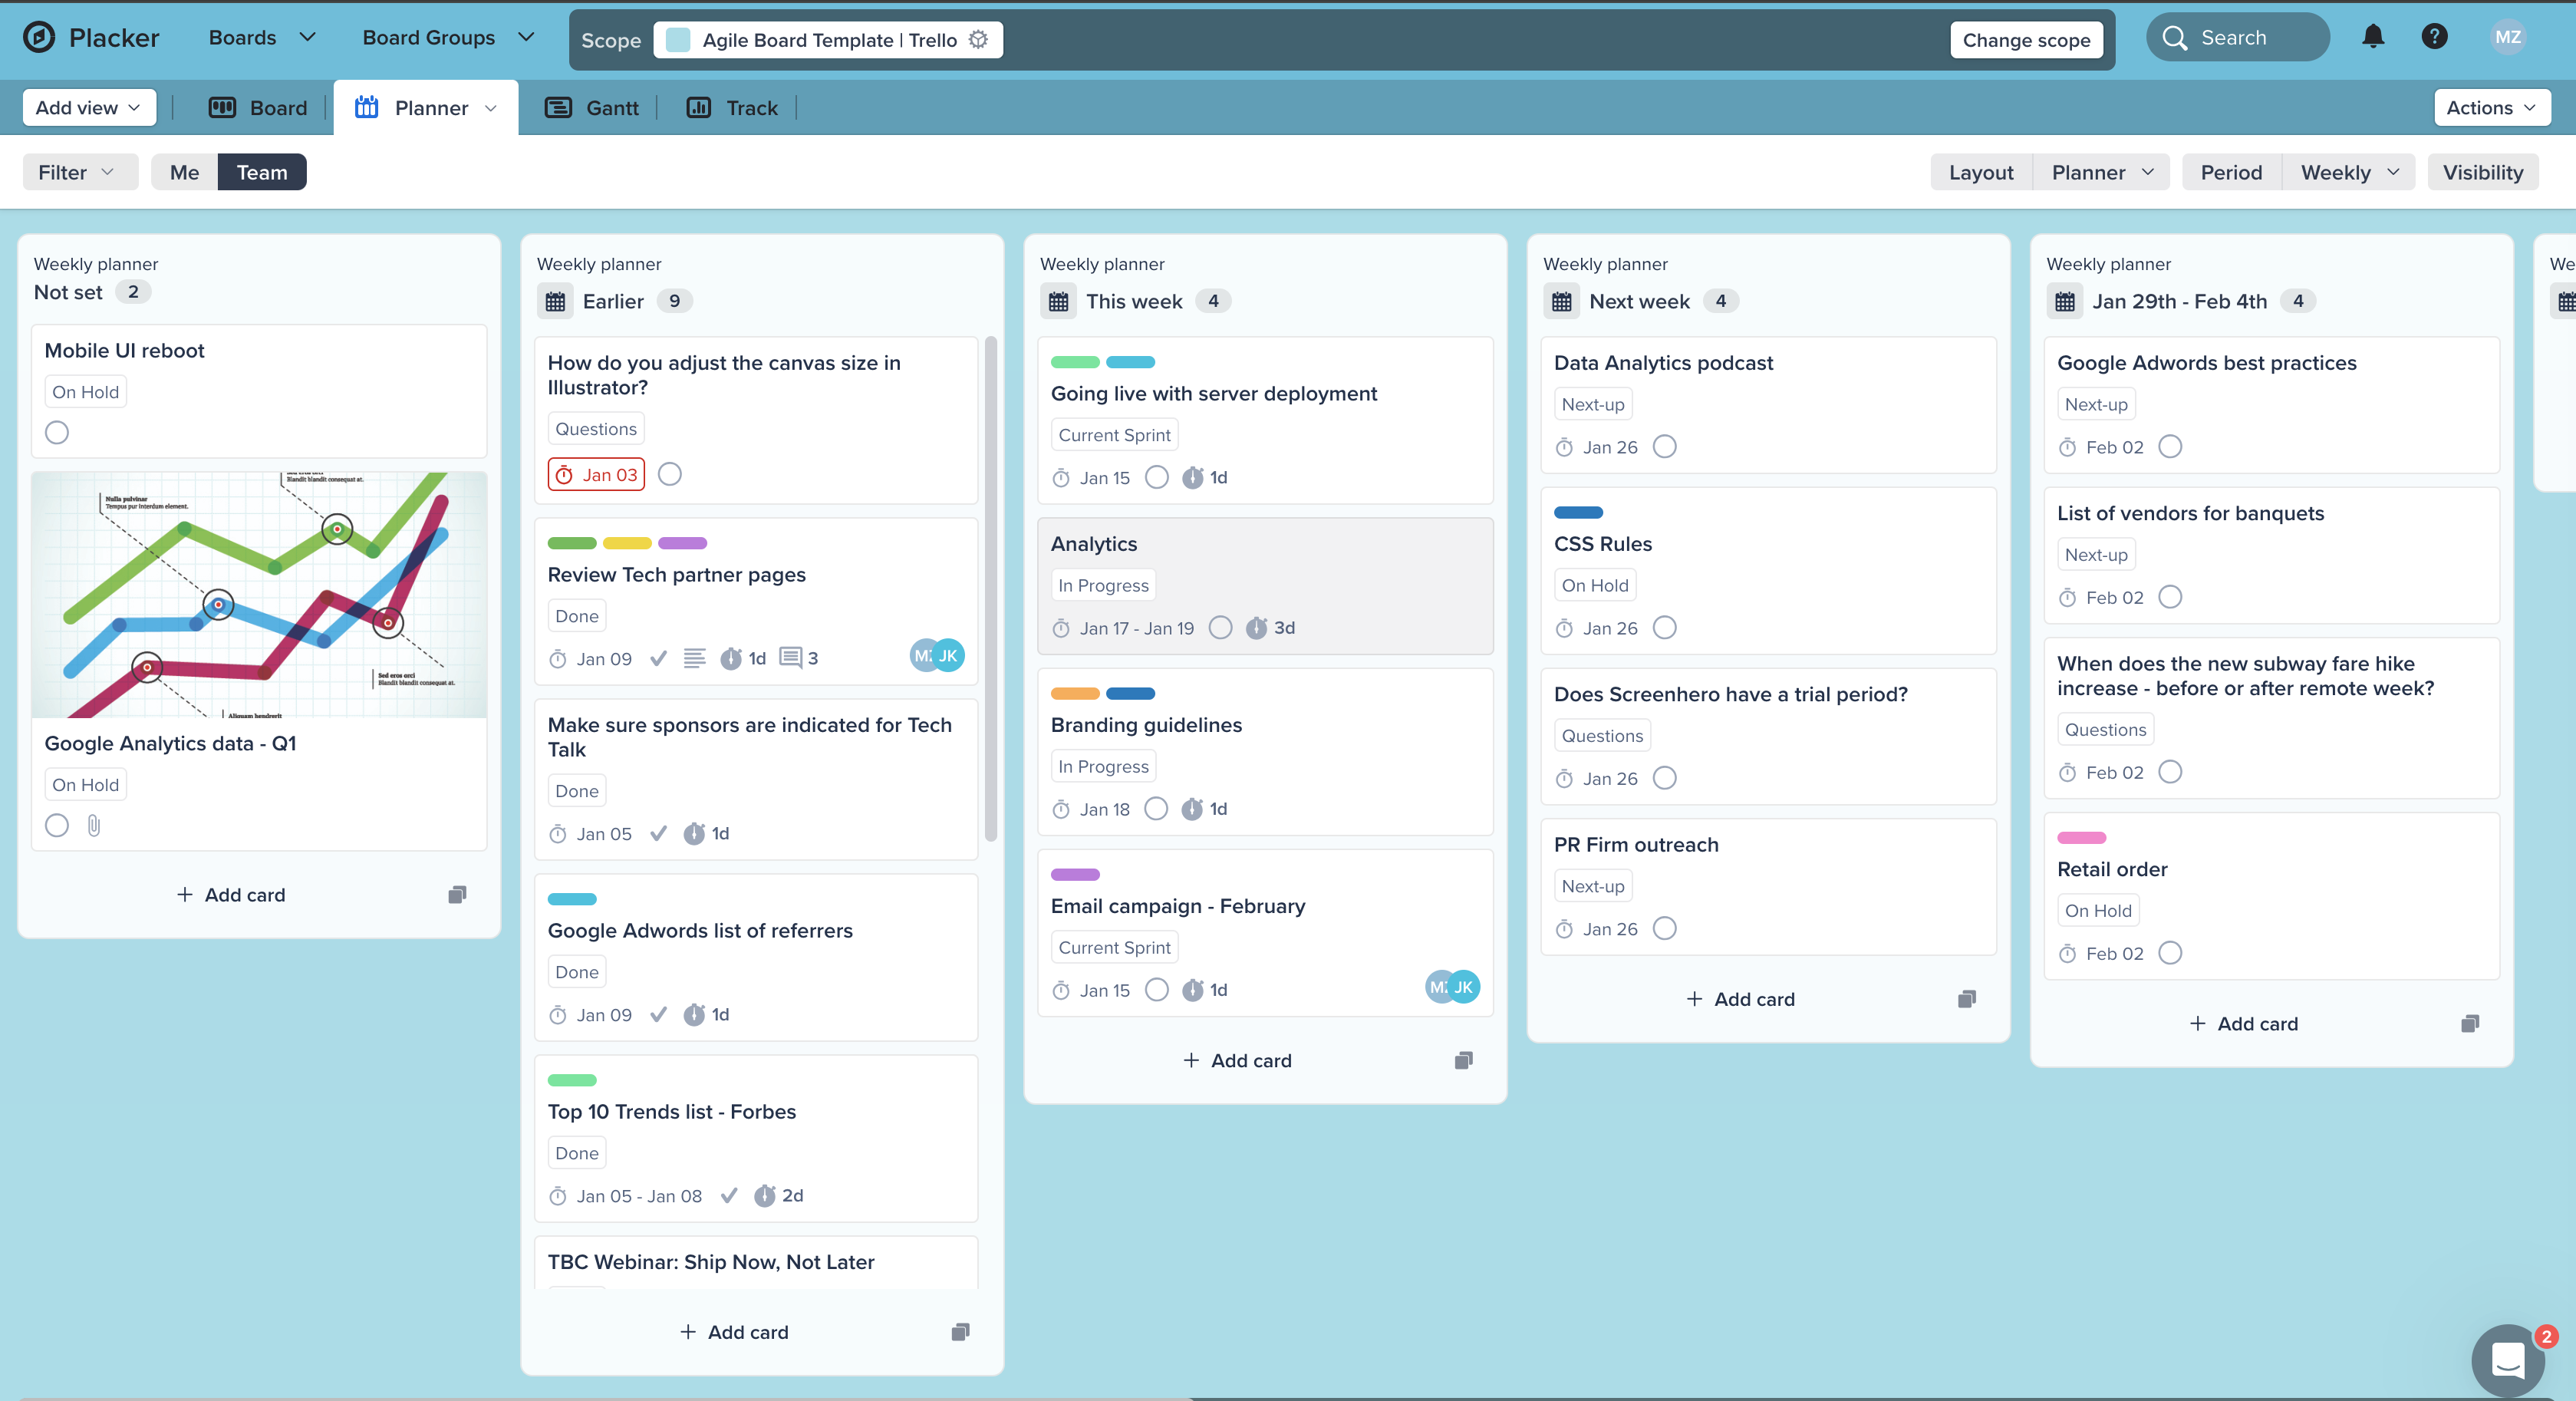Click the calendar icon beside Earlier

[x=556, y=301]
